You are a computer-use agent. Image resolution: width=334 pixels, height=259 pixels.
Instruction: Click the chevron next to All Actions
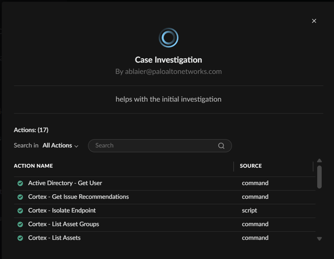pos(77,146)
